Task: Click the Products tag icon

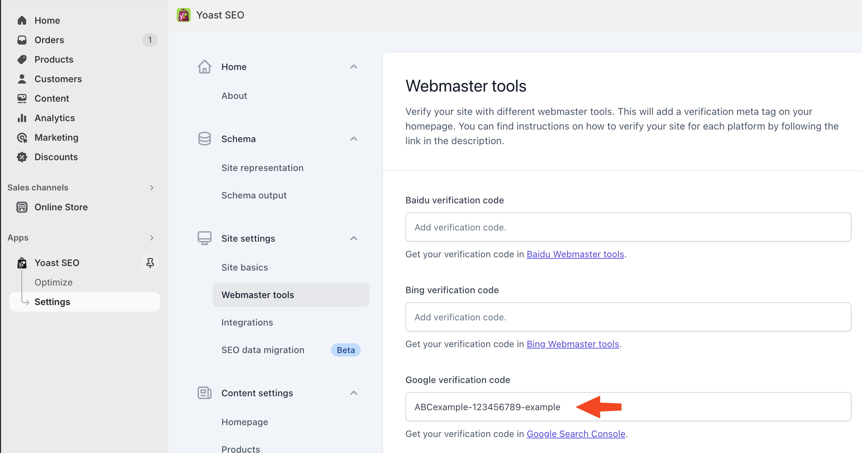Action: click(22, 60)
